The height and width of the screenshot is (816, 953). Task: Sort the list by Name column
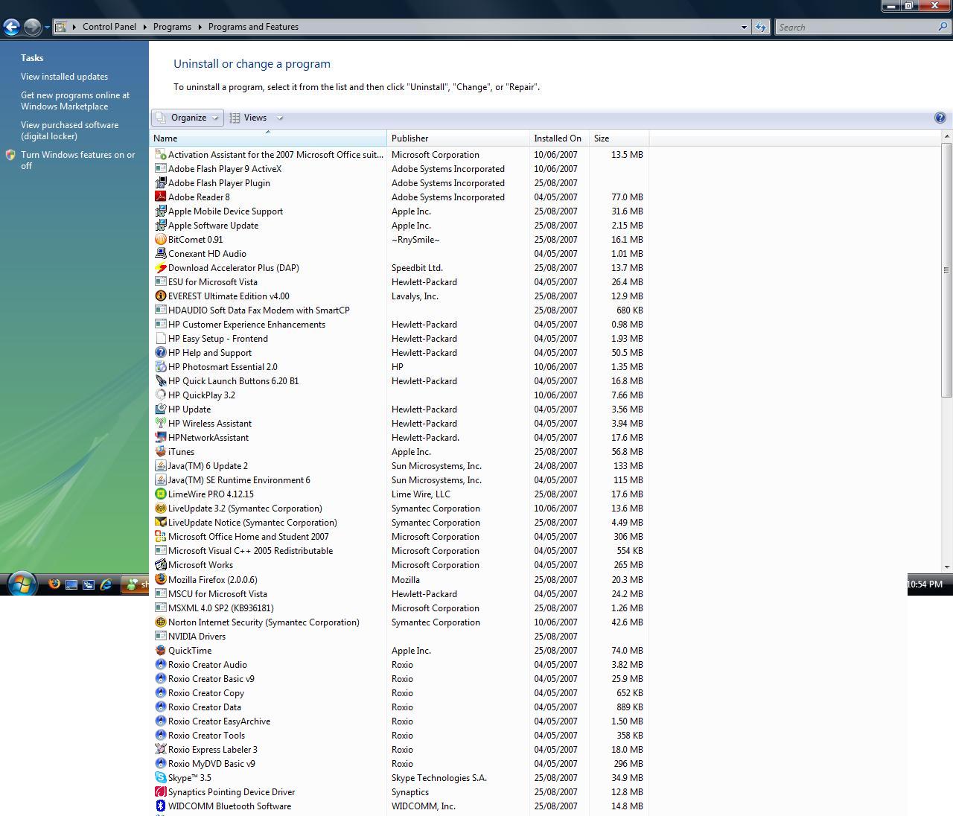click(x=268, y=138)
